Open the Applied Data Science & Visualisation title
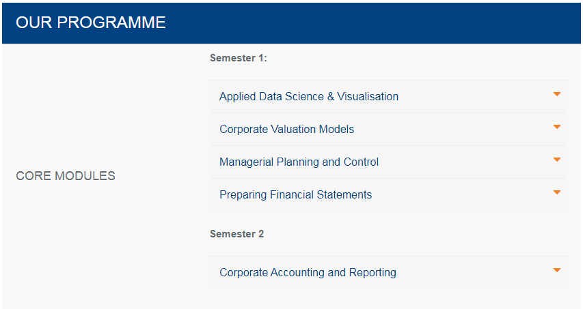This screenshot has height=309, width=583. coord(308,97)
